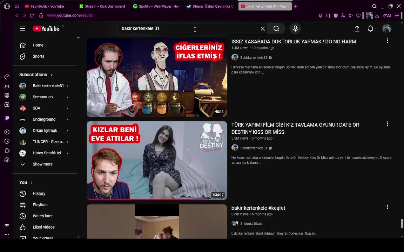Go forward with browser forward arrow

tap(24, 15)
